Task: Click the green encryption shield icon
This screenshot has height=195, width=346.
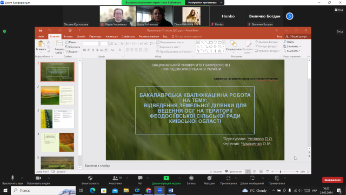Action: (4, 31)
